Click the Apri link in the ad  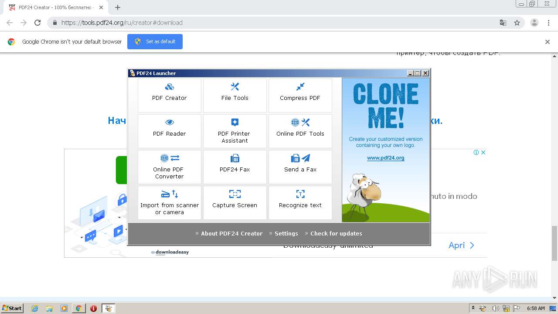(x=461, y=245)
